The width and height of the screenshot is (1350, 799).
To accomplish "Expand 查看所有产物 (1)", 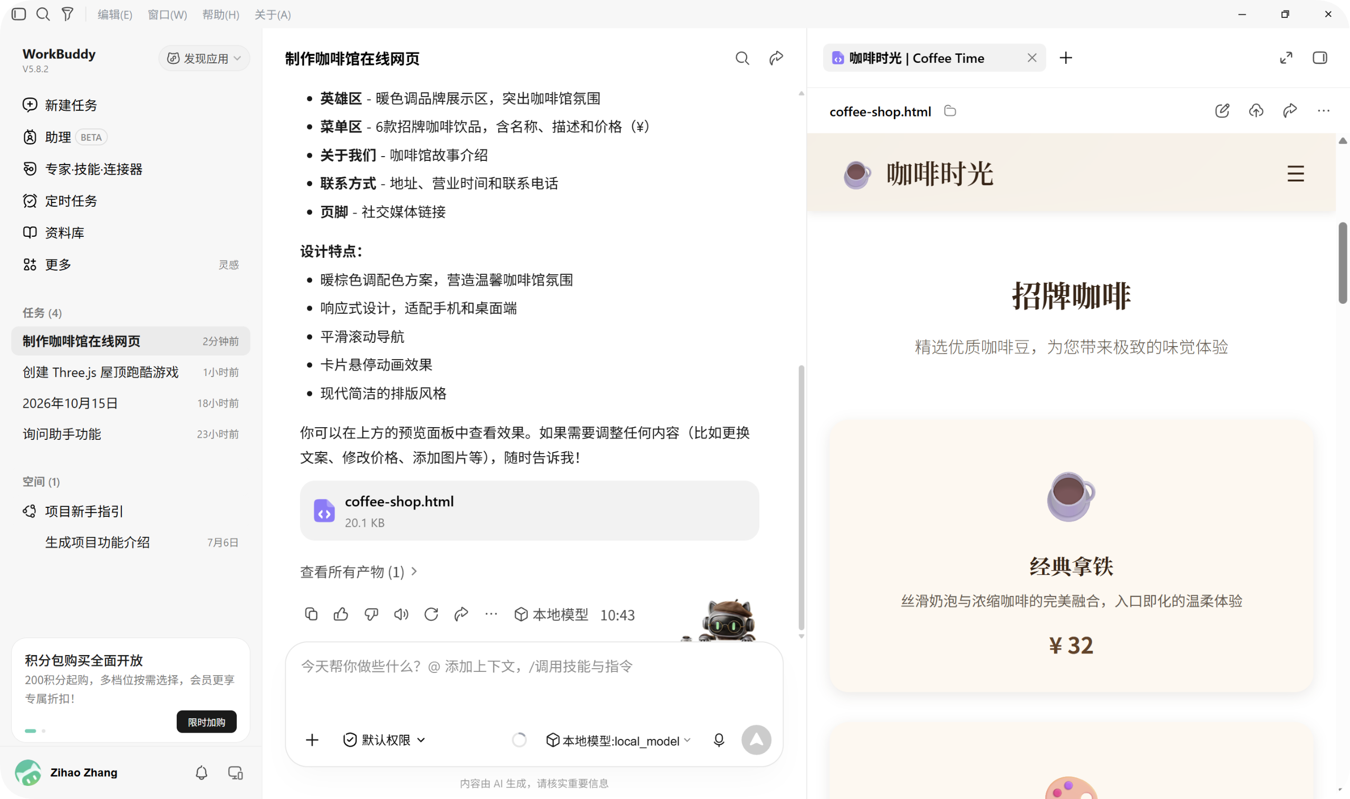I will tap(359, 571).
